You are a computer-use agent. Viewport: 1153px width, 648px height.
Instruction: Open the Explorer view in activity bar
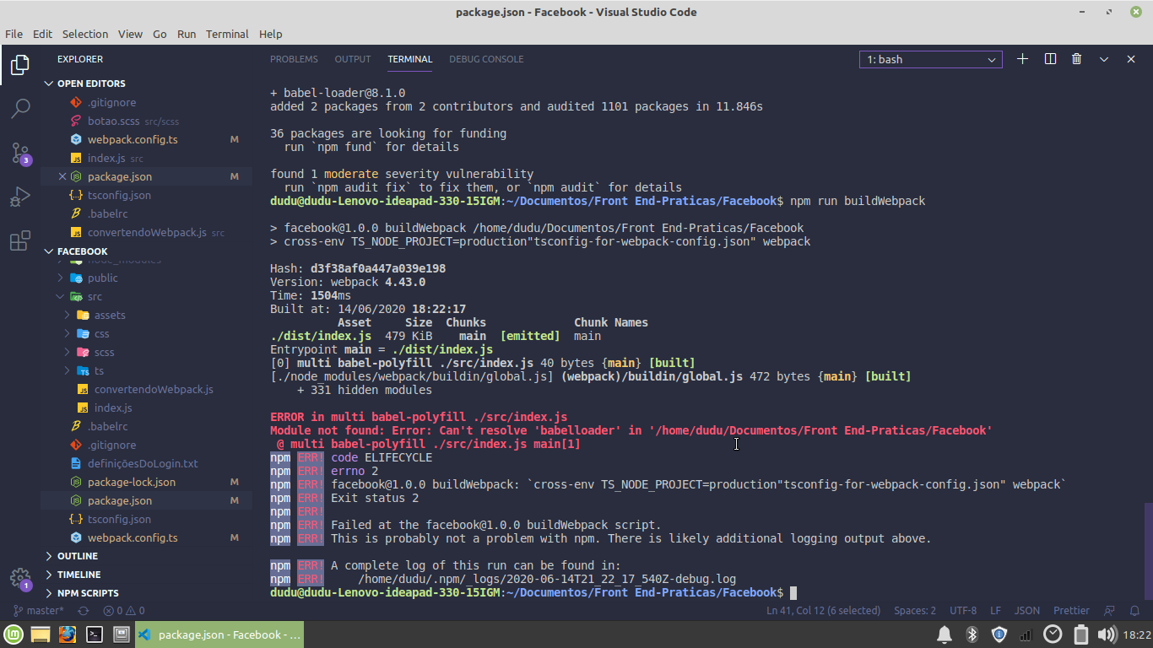click(20, 64)
